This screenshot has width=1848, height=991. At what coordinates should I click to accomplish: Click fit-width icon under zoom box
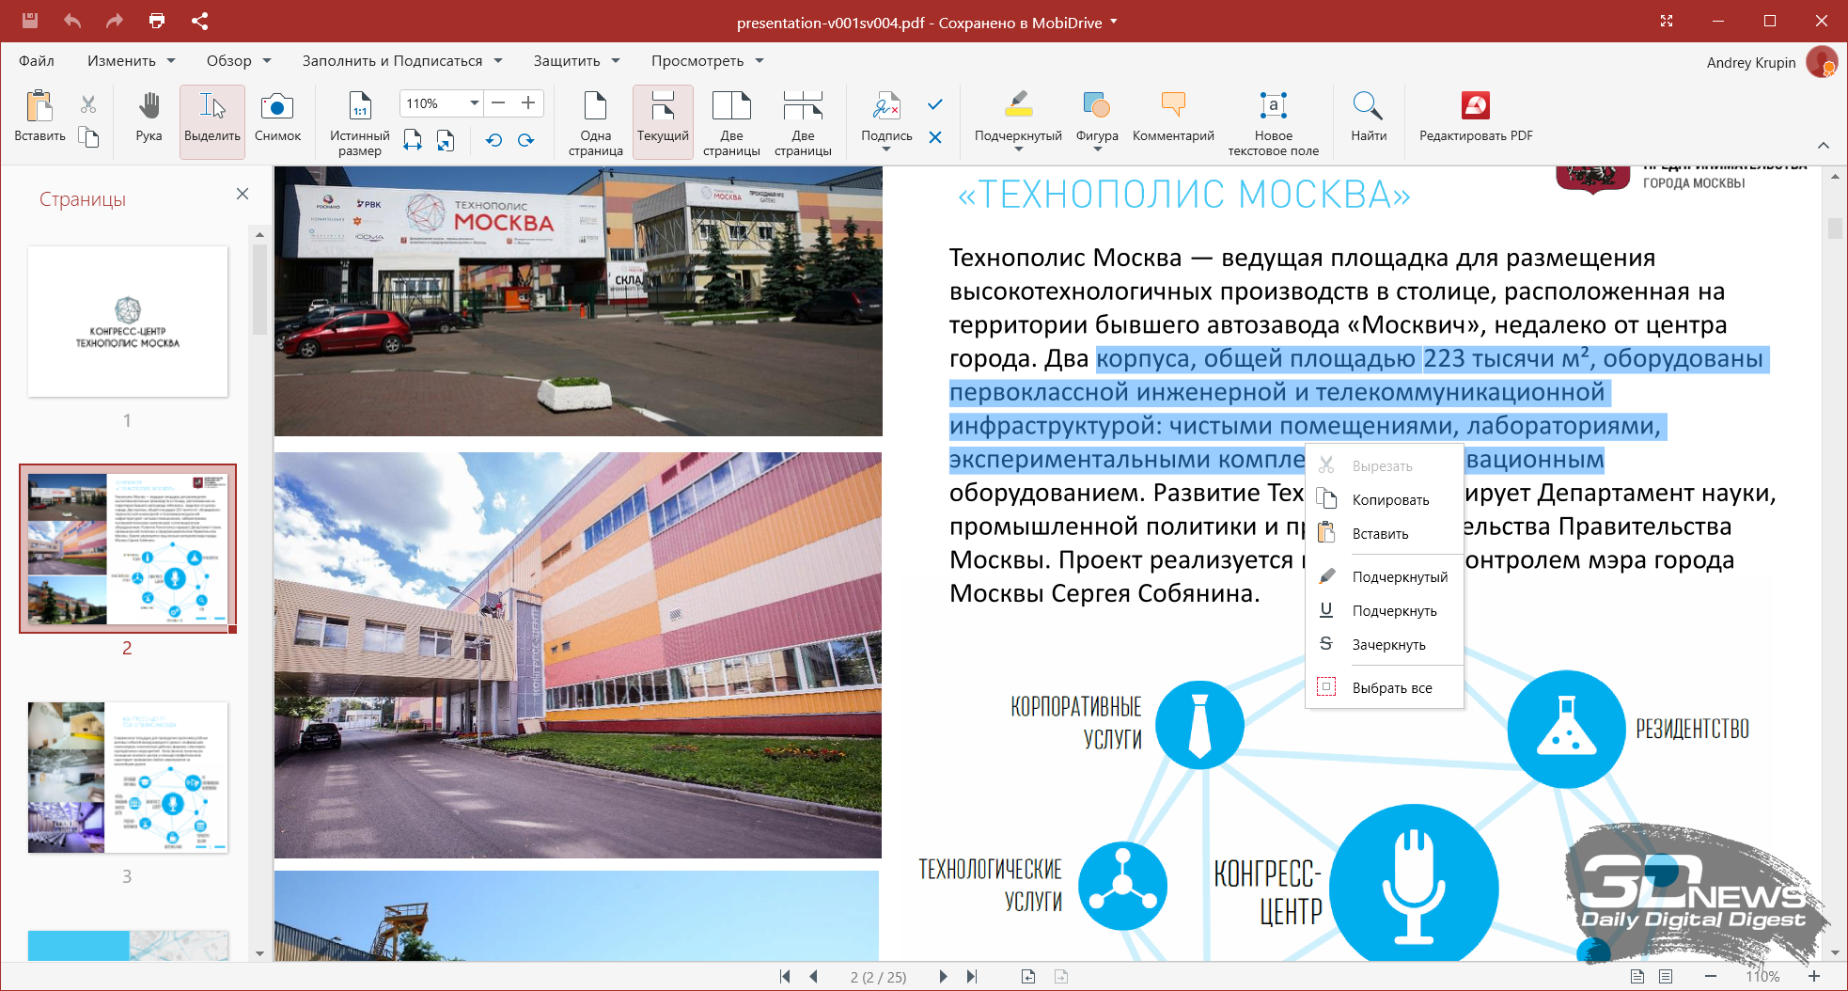pyautogui.click(x=413, y=140)
